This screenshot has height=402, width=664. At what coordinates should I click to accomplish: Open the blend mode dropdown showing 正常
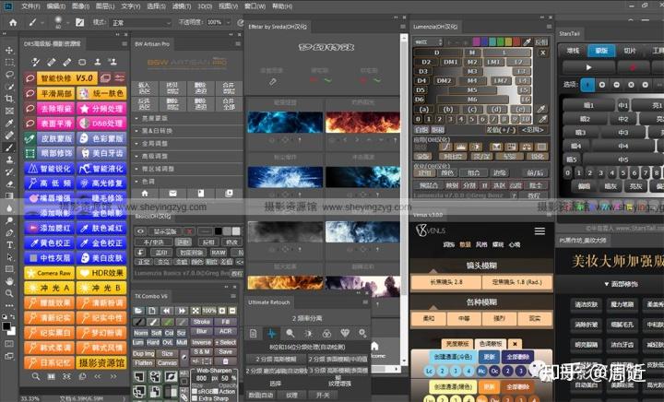tap(141, 22)
